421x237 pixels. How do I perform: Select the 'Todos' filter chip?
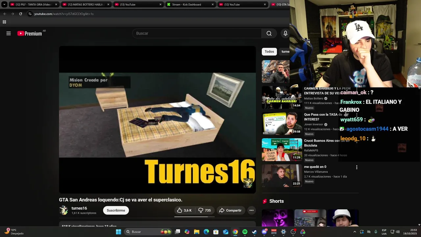coord(269,51)
